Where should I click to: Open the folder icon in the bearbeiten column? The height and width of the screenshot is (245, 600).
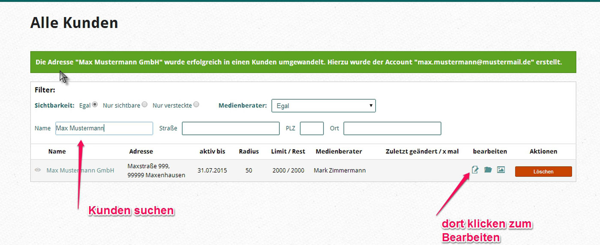pos(488,170)
